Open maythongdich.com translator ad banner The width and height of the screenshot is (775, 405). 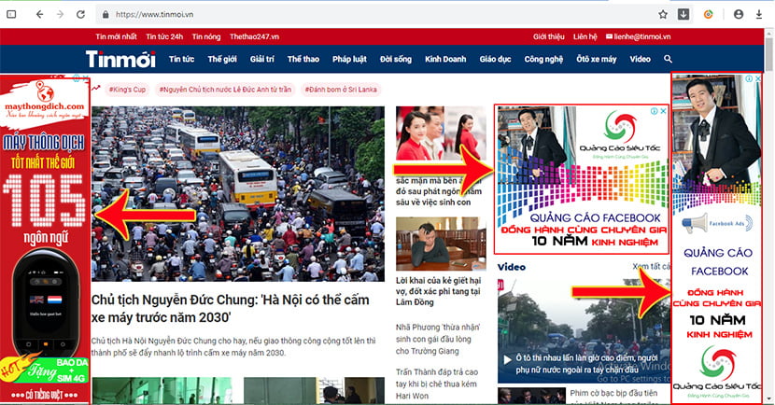click(x=45, y=239)
